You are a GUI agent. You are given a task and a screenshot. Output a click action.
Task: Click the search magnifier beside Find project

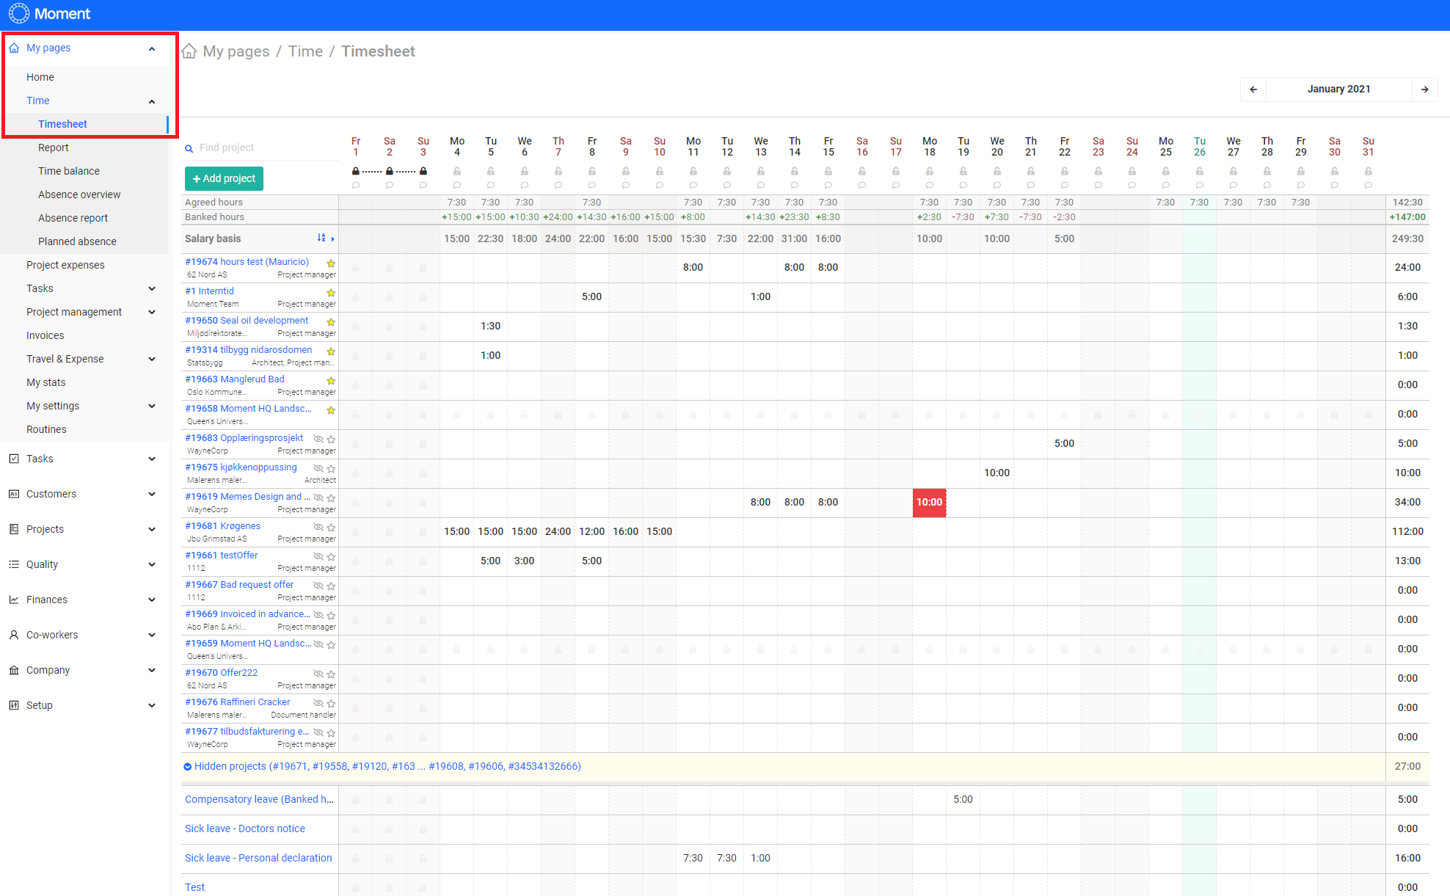(189, 148)
